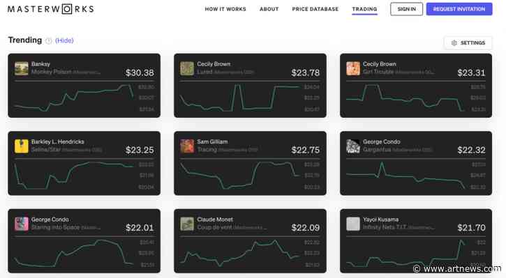Image resolution: width=506 pixels, height=278 pixels.
Task: Open Cecily Brown Lured thumbnail
Action: pos(187,68)
